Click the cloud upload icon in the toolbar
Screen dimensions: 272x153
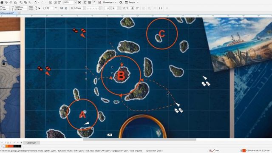pyautogui.click(x=11, y=3)
